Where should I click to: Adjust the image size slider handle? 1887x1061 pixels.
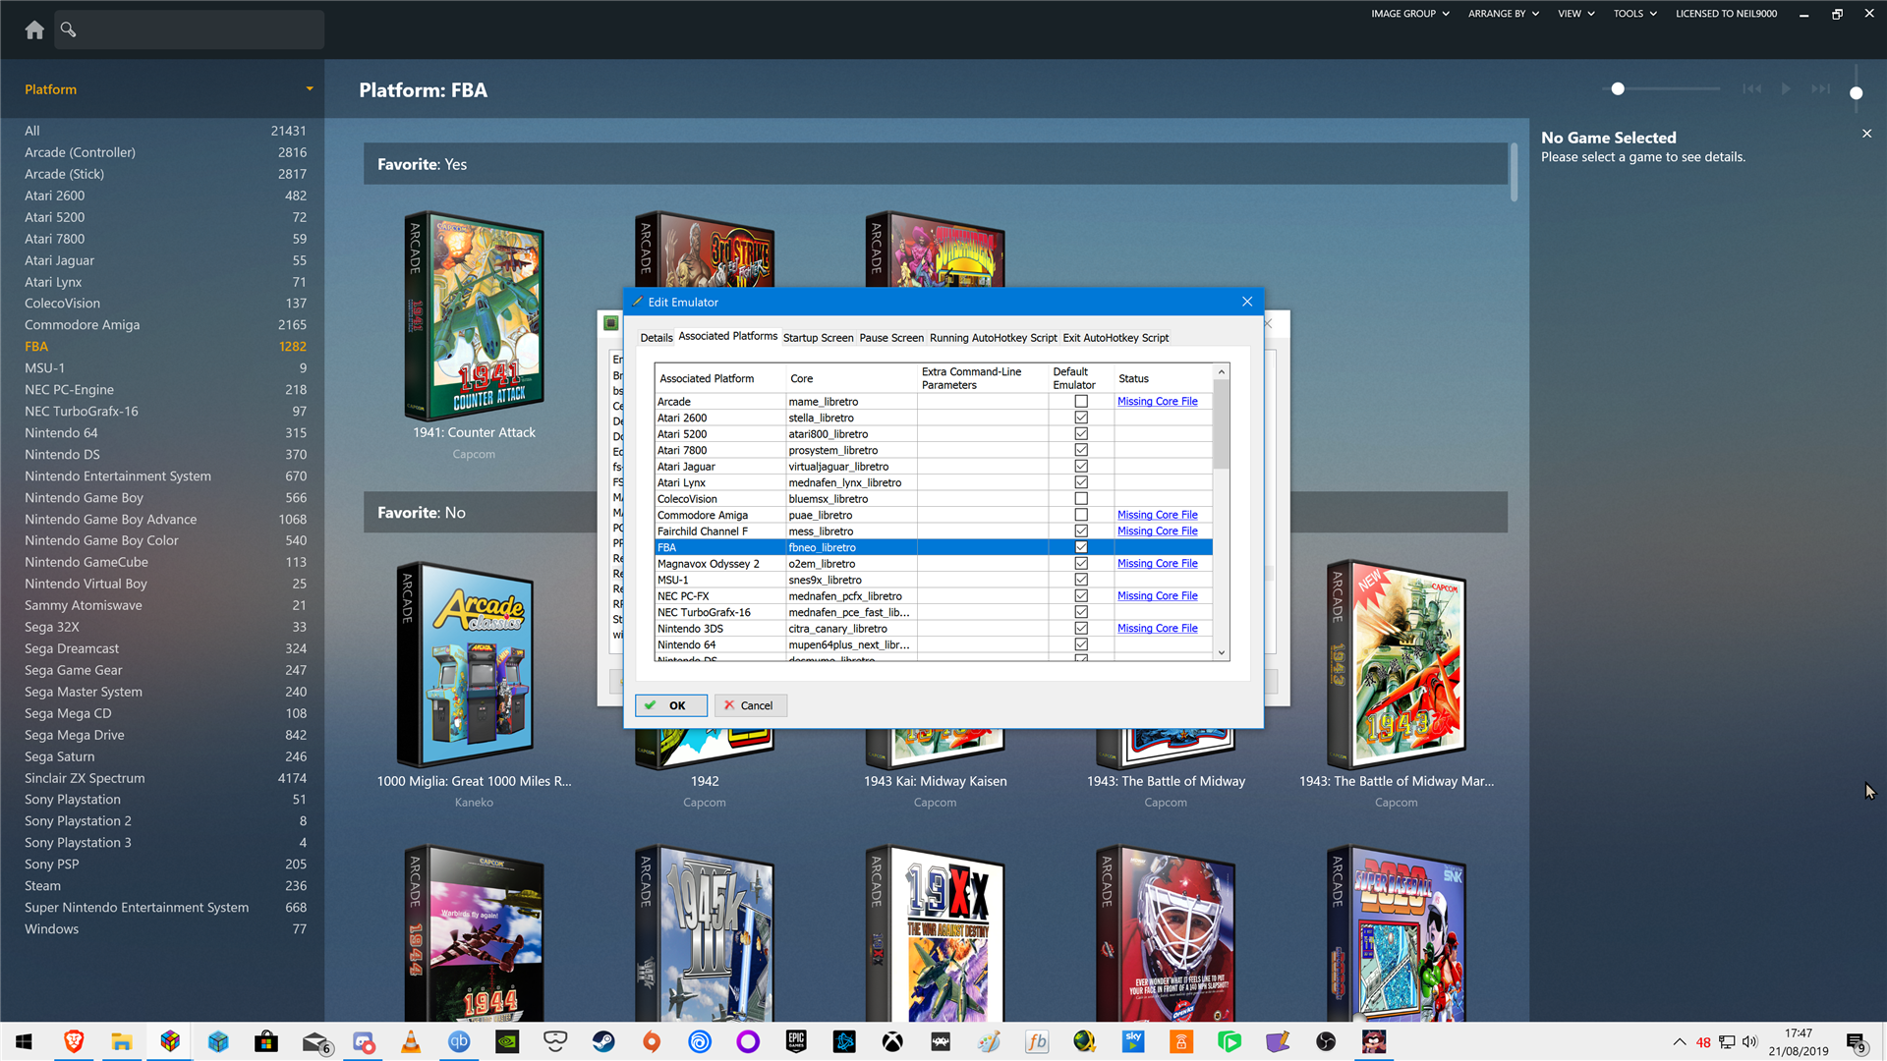[x=1618, y=88]
